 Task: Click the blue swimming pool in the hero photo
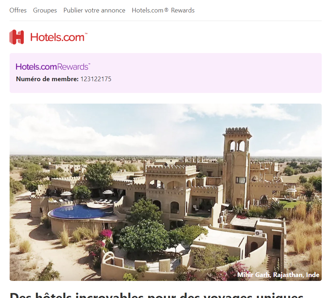82,211
